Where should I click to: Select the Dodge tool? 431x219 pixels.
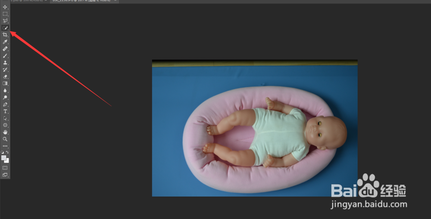pyautogui.click(x=5, y=97)
